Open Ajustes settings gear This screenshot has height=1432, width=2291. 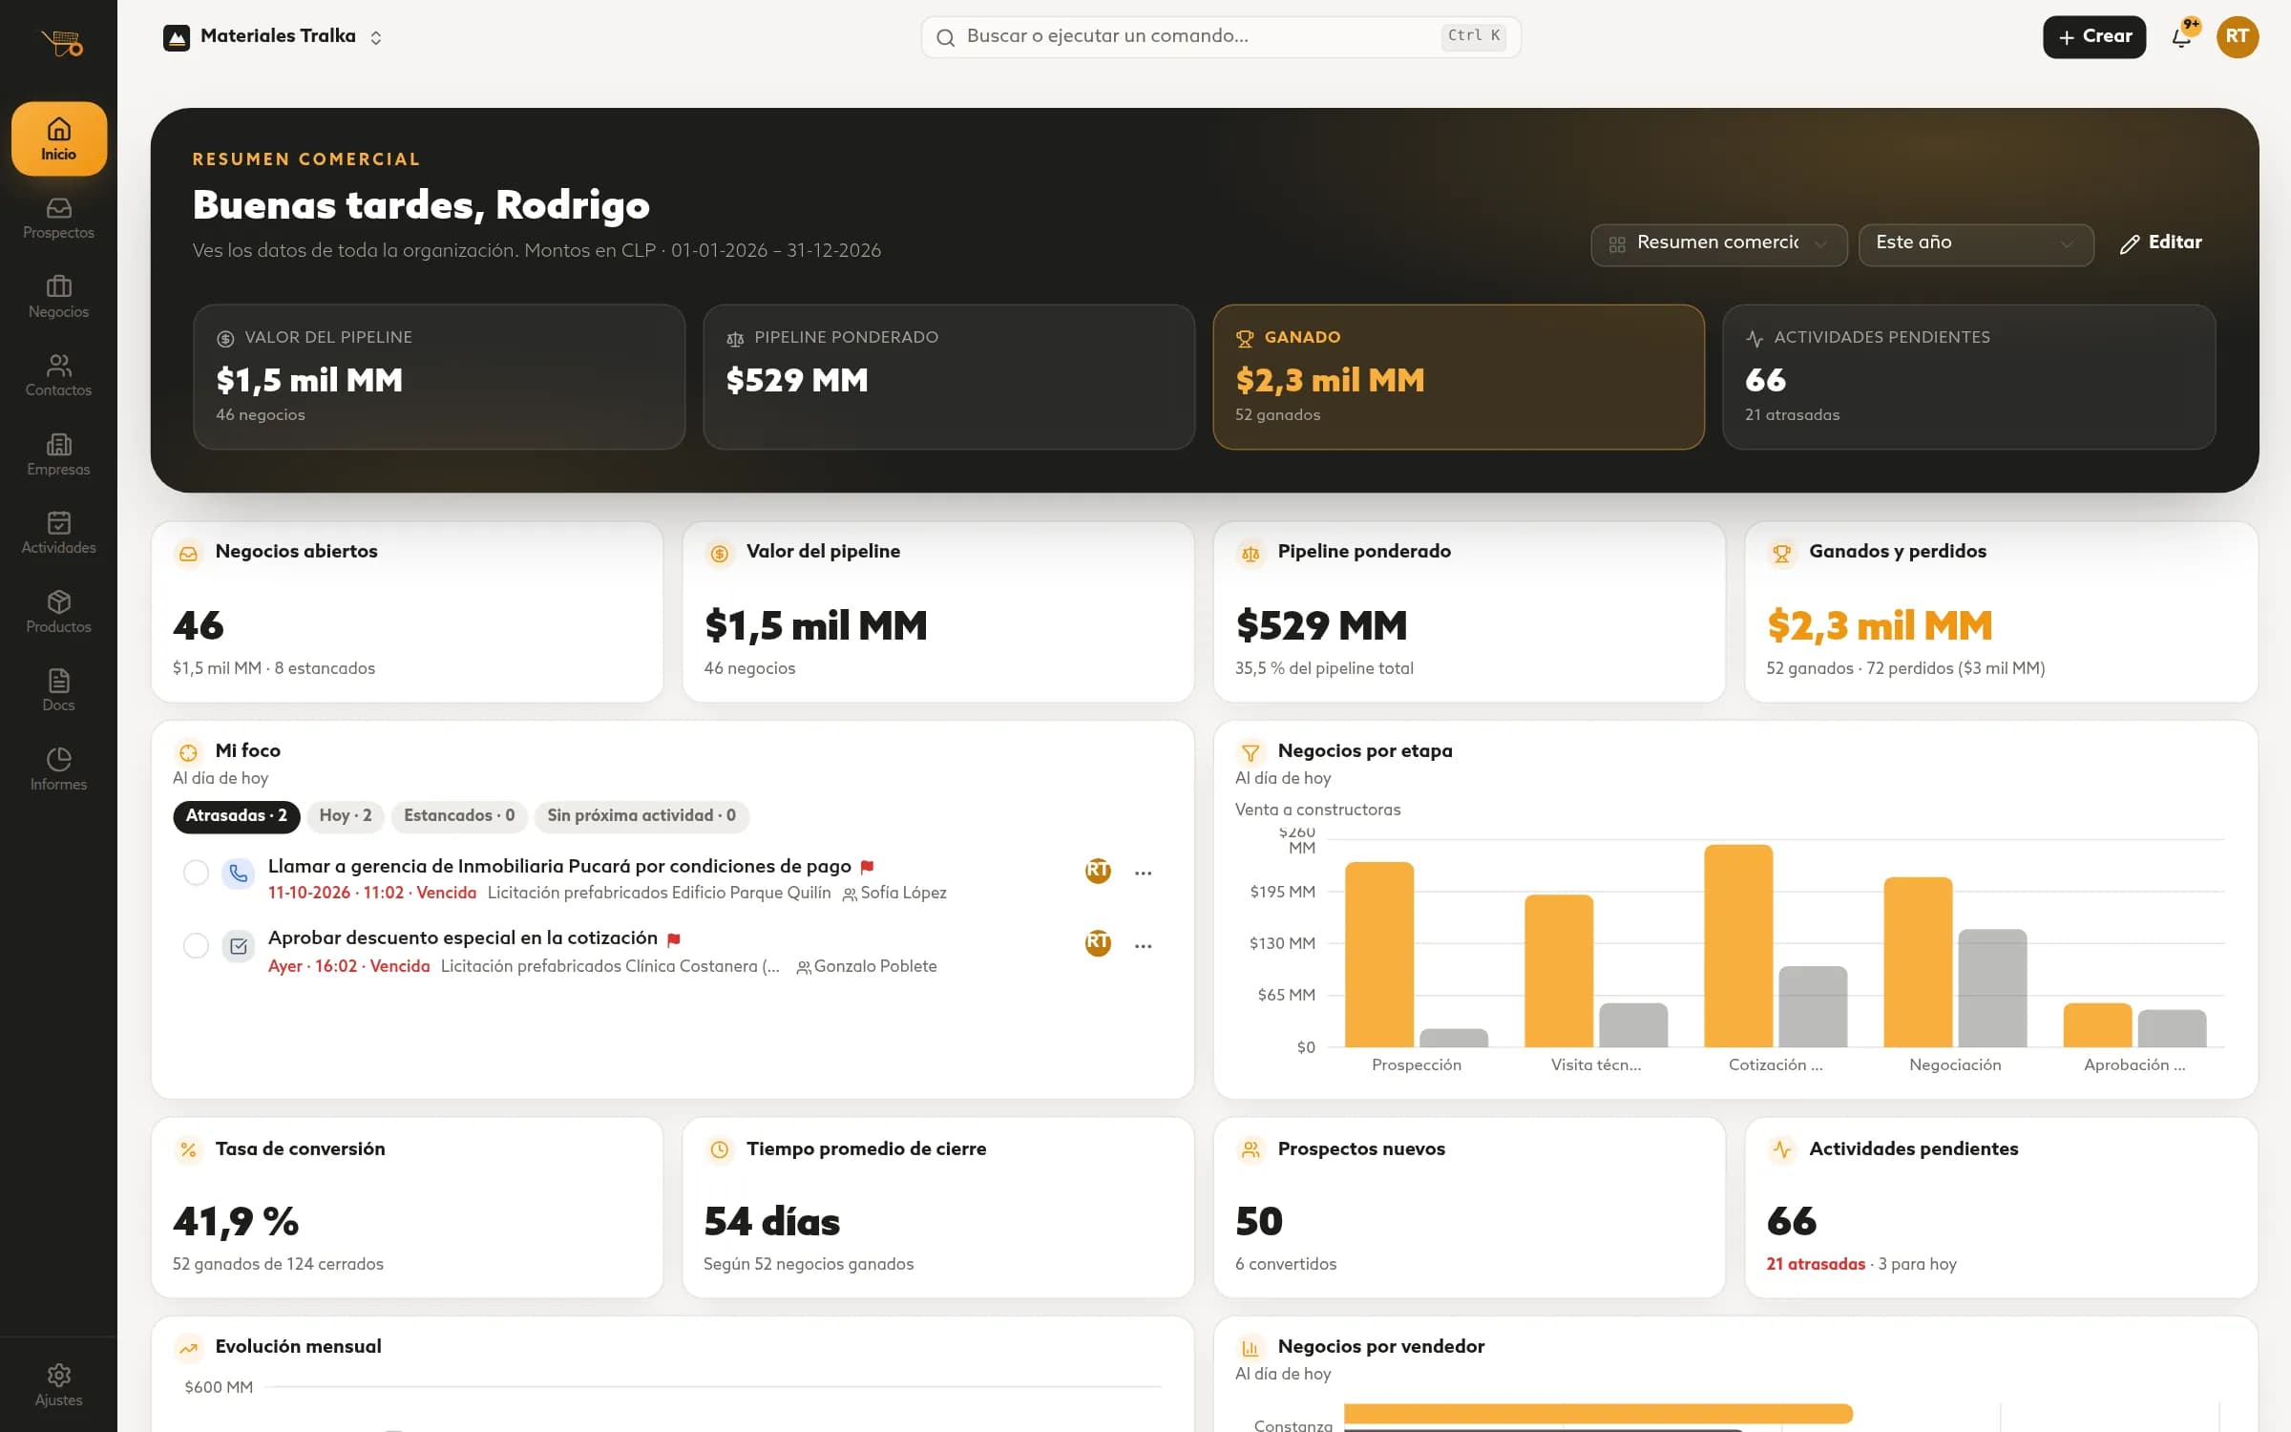click(x=58, y=1384)
